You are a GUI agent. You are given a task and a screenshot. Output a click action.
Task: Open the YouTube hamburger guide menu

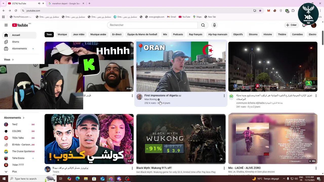click(6, 25)
